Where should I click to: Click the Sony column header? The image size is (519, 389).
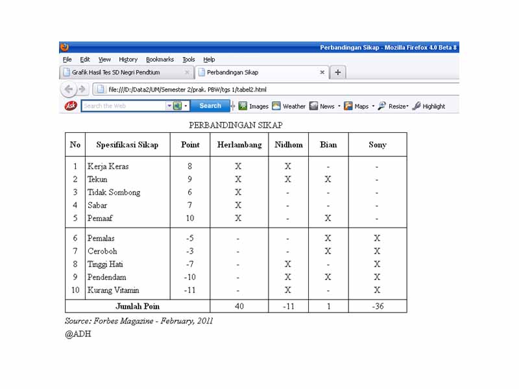pos(378,145)
